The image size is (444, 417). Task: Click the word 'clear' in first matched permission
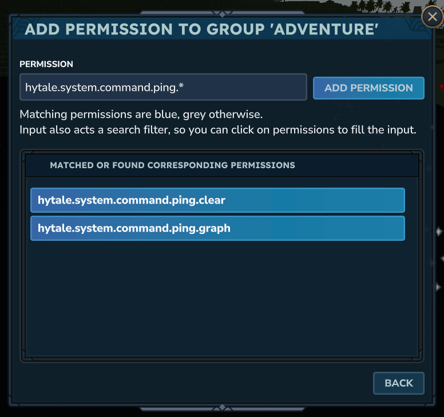click(x=211, y=200)
